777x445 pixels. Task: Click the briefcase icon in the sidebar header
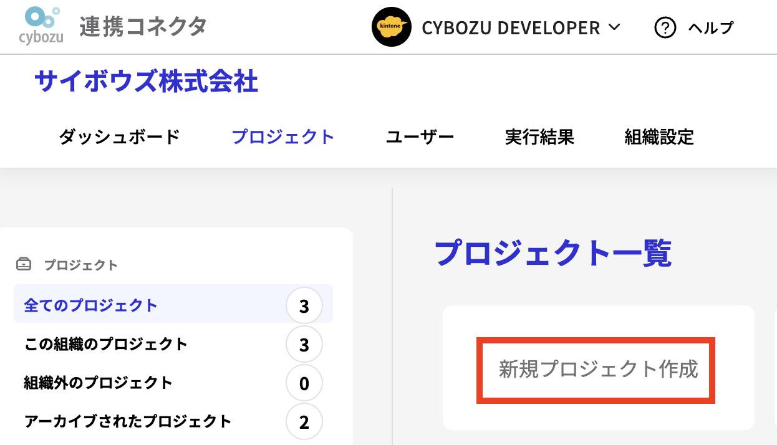(x=24, y=265)
